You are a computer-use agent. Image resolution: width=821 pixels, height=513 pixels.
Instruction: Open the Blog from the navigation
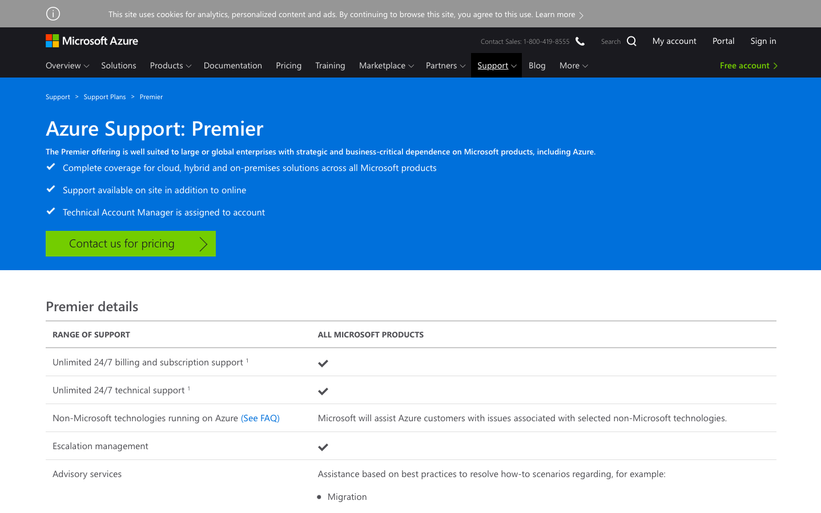(537, 66)
